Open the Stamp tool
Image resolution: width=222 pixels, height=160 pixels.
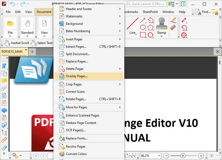coord(161,27)
